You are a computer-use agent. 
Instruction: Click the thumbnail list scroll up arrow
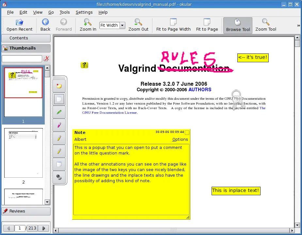point(47,68)
